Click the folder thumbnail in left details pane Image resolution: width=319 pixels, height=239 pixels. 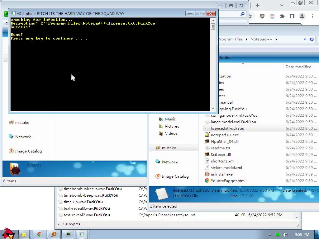(15, 169)
